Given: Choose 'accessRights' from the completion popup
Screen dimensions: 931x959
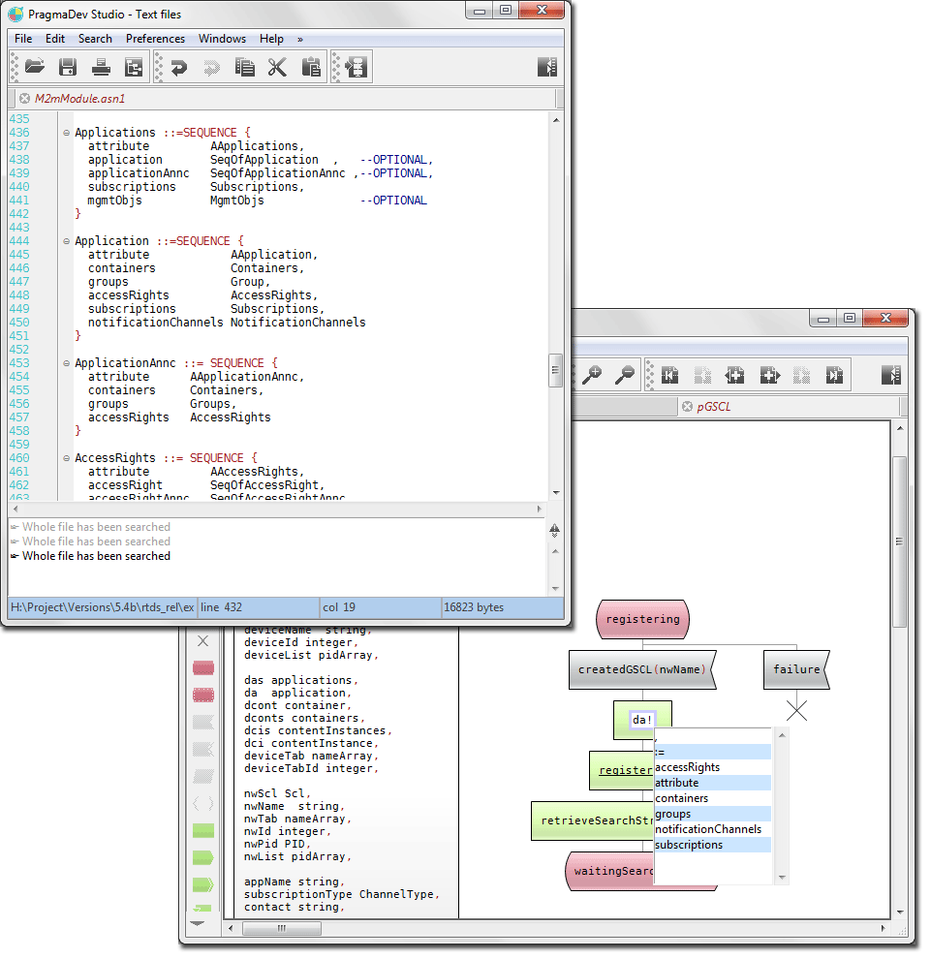Looking at the screenshot, I should (x=687, y=767).
